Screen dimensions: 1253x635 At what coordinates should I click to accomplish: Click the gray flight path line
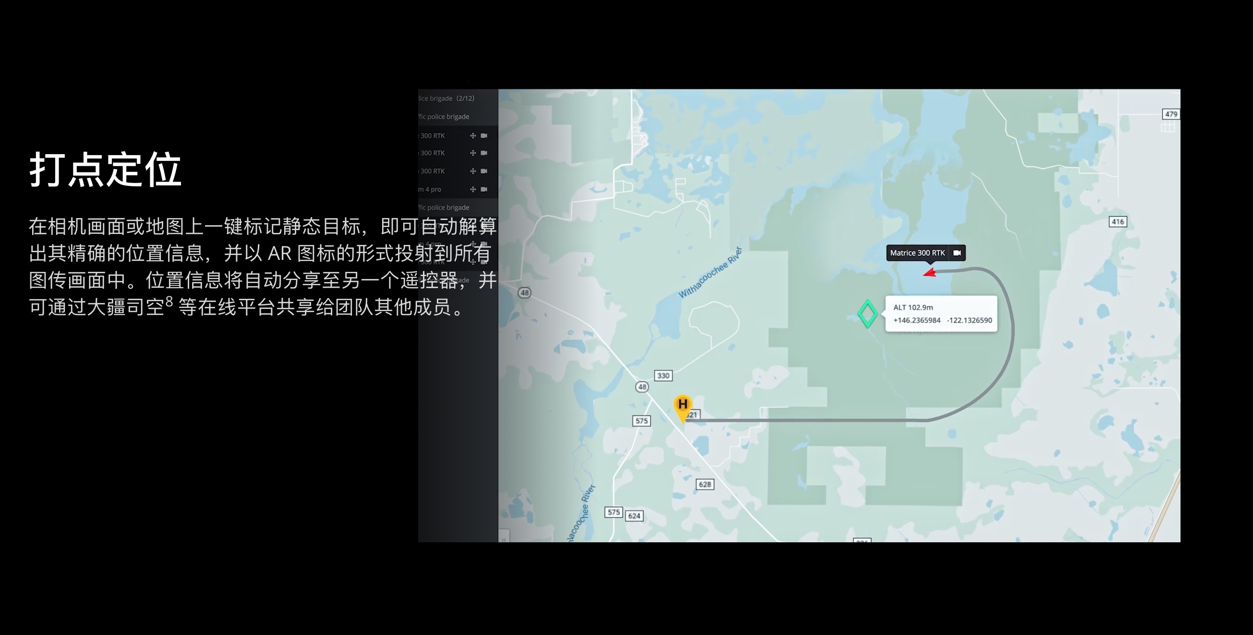tap(827, 420)
